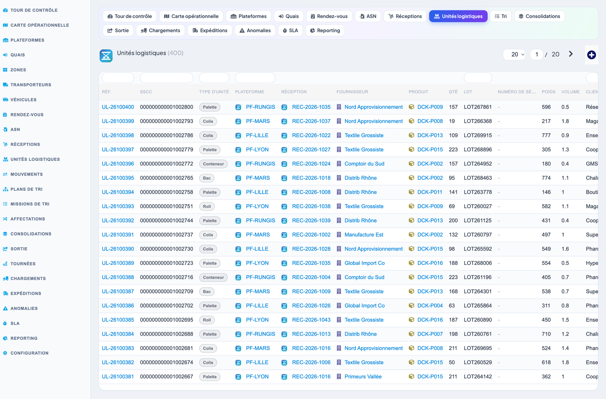The image size is (606, 399).
Task: Click the Unités logistiques header icon
Action: pos(106,55)
